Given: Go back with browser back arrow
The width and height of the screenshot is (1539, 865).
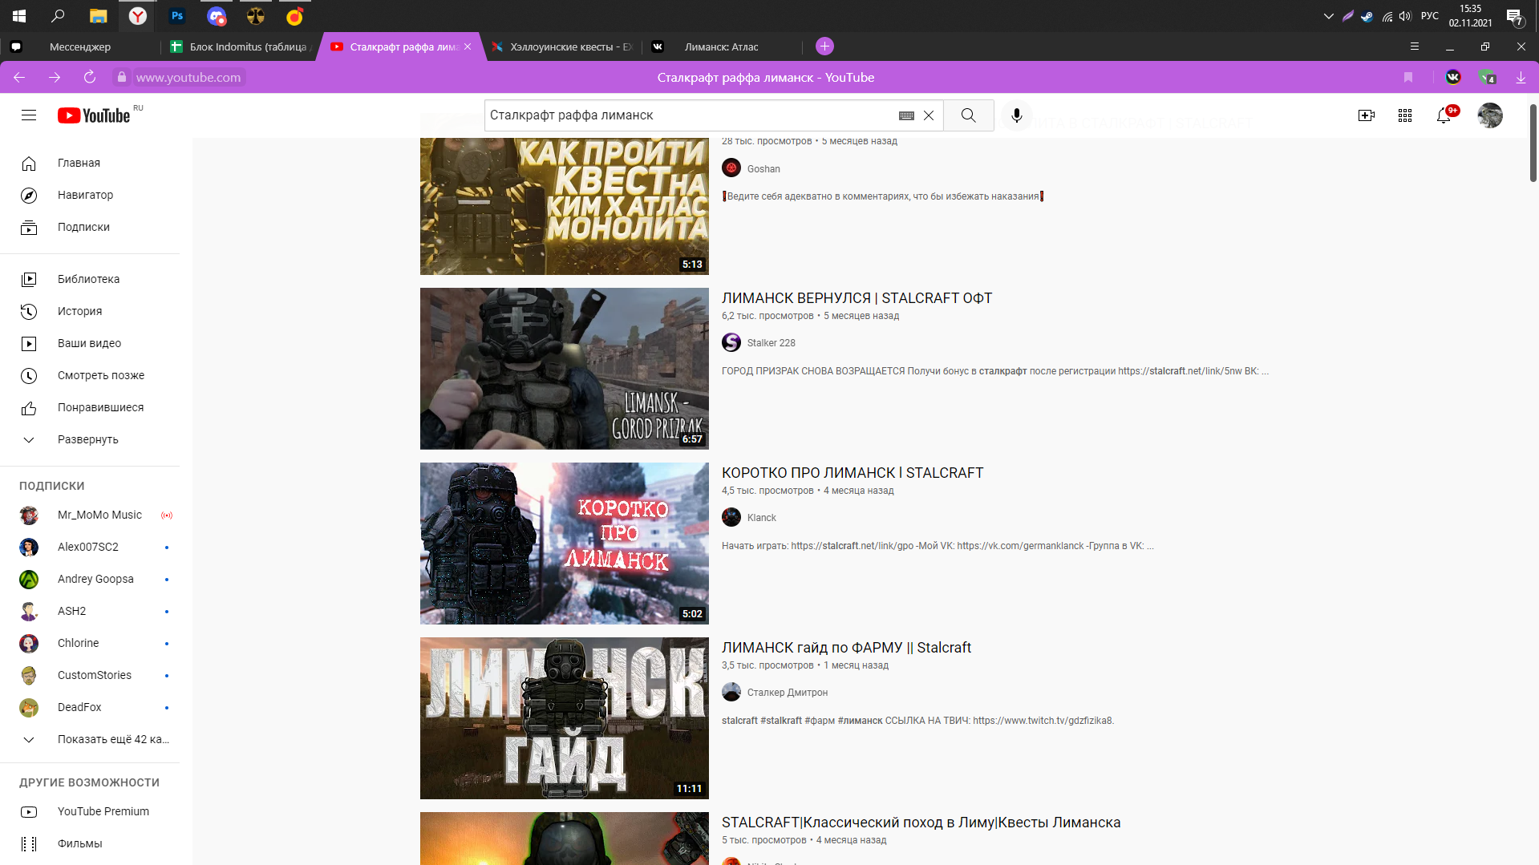Looking at the screenshot, I should point(19,78).
